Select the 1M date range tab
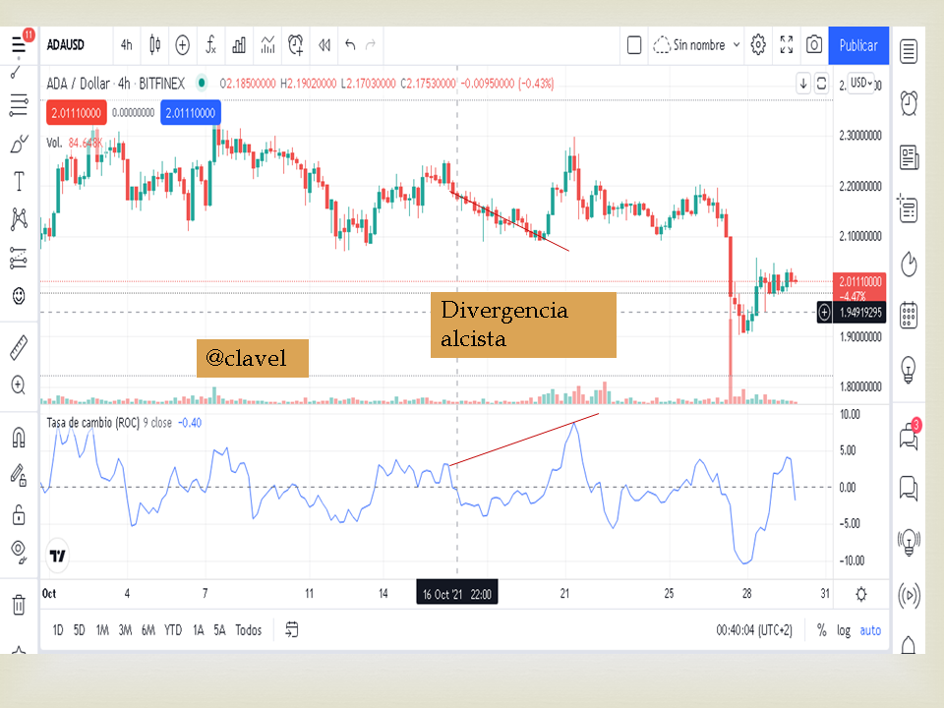Viewport: 944px width, 708px height. [x=102, y=630]
